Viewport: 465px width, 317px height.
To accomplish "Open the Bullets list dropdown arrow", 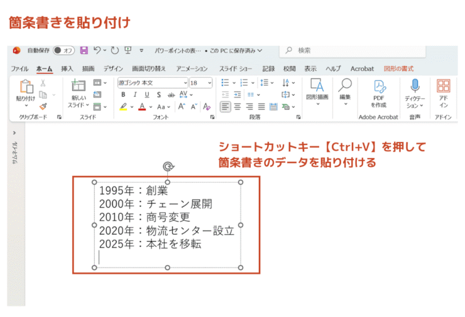I will point(234,83).
